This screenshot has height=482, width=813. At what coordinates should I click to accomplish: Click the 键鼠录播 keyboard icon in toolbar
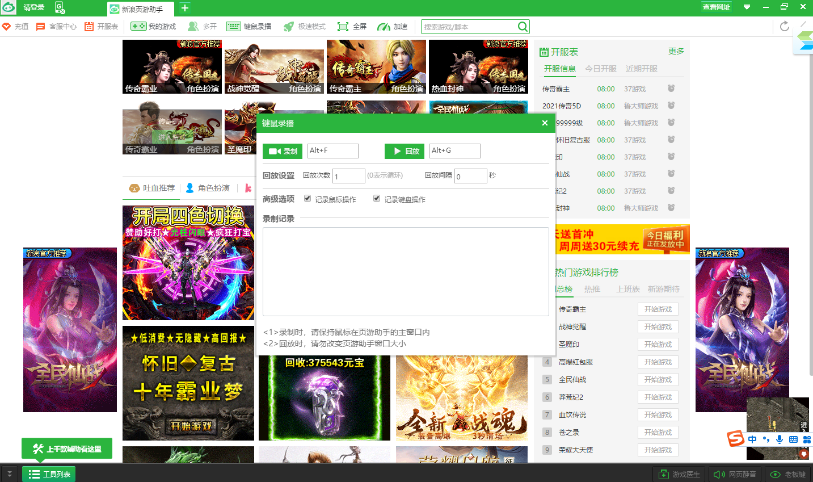[233, 27]
